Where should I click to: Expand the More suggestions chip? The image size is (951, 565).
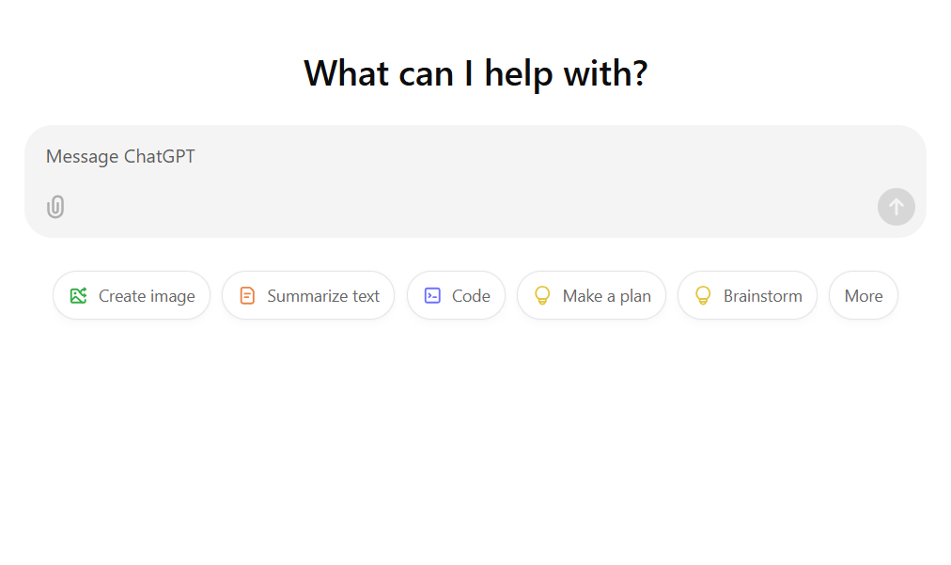(x=864, y=296)
